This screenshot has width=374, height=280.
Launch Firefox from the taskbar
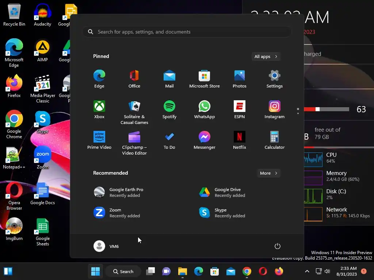point(279,271)
